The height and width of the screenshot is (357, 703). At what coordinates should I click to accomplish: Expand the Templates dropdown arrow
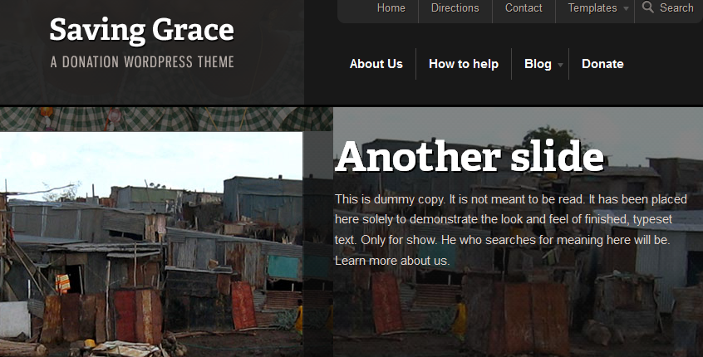626,8
